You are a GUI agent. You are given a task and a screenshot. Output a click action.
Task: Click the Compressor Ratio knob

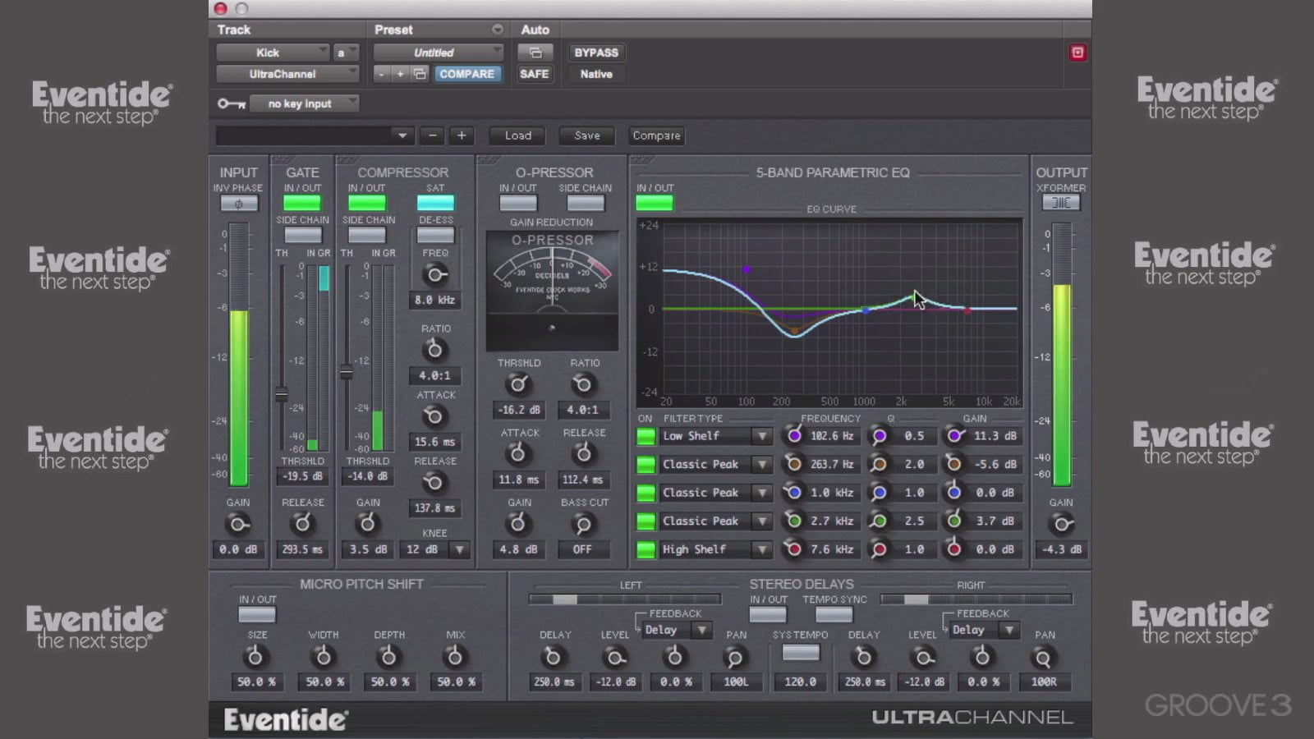click(x=434, y=350)
